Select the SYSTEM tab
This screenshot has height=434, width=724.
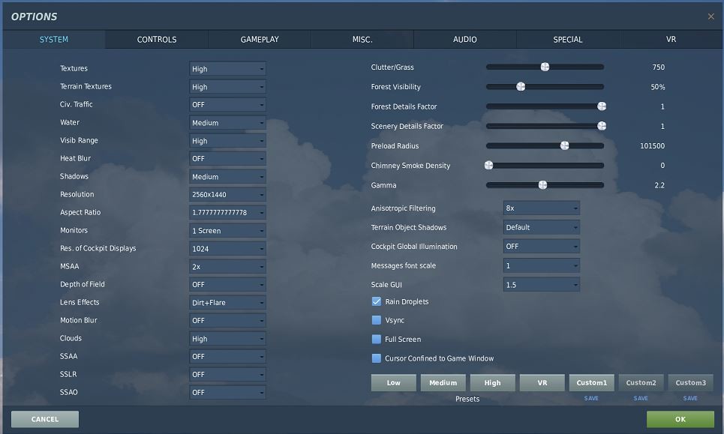pos(53,40)
